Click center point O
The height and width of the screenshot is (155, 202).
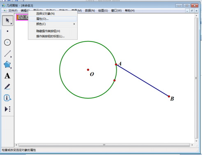coord(88,70)
